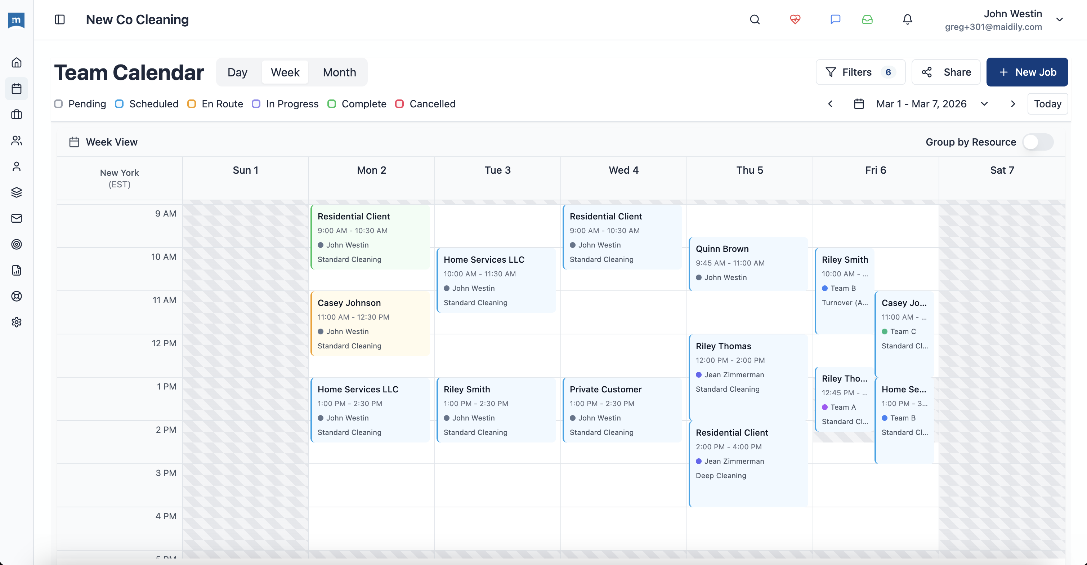Toggle Group by Resource switch
This screenshot has width=1087, height=565.
coord(1038,142)
